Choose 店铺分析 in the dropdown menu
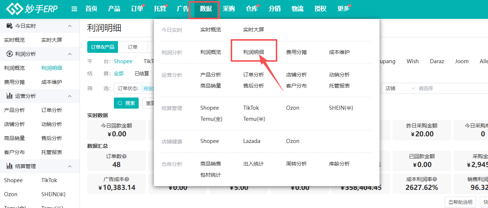Image resolution: width=488 pixels, height=208 pixels. [x=296, y=75]
